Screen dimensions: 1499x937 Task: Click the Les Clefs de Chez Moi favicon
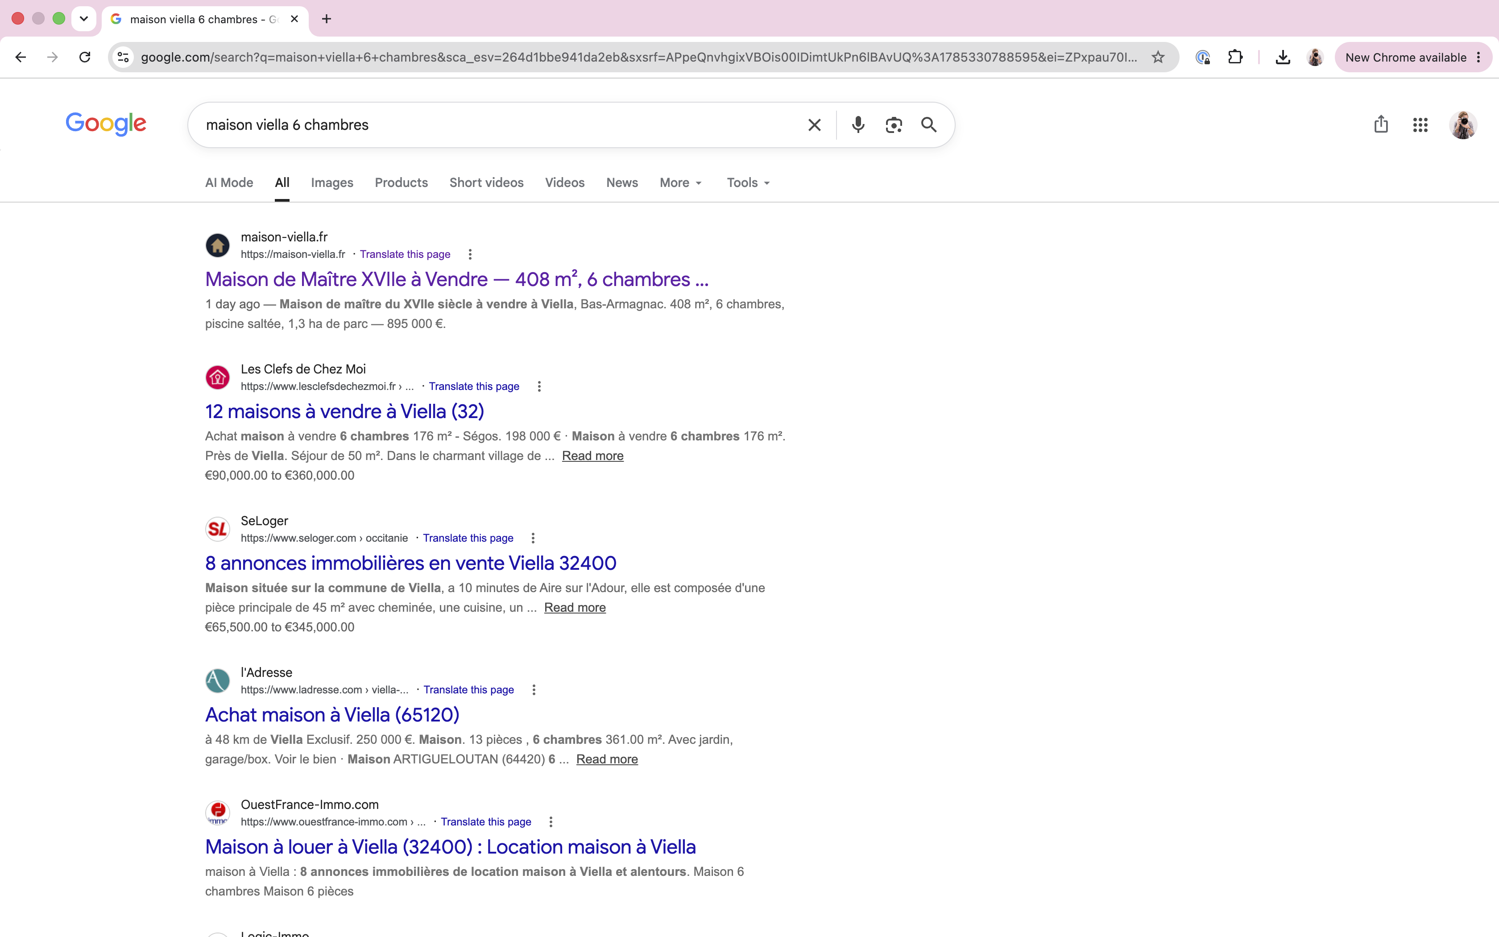click(217, 377)
